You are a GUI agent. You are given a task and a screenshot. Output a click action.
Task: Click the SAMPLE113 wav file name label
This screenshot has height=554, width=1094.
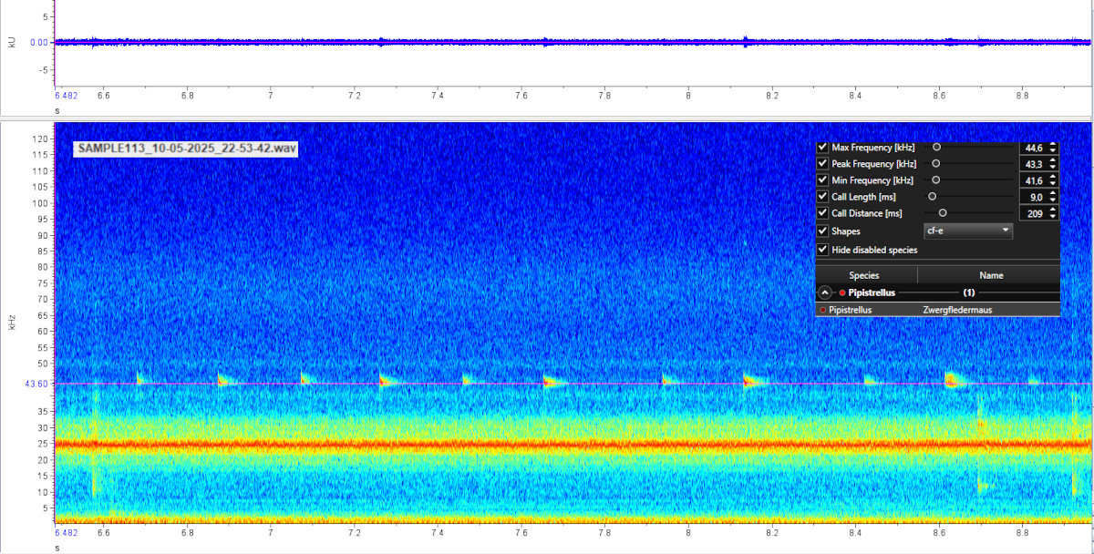(188, 149)
